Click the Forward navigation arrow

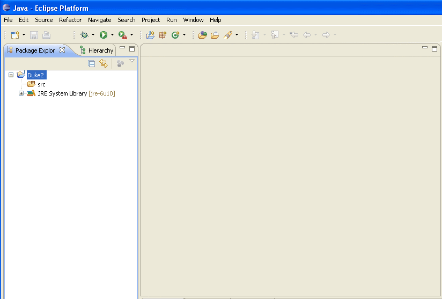coord(326,35)
